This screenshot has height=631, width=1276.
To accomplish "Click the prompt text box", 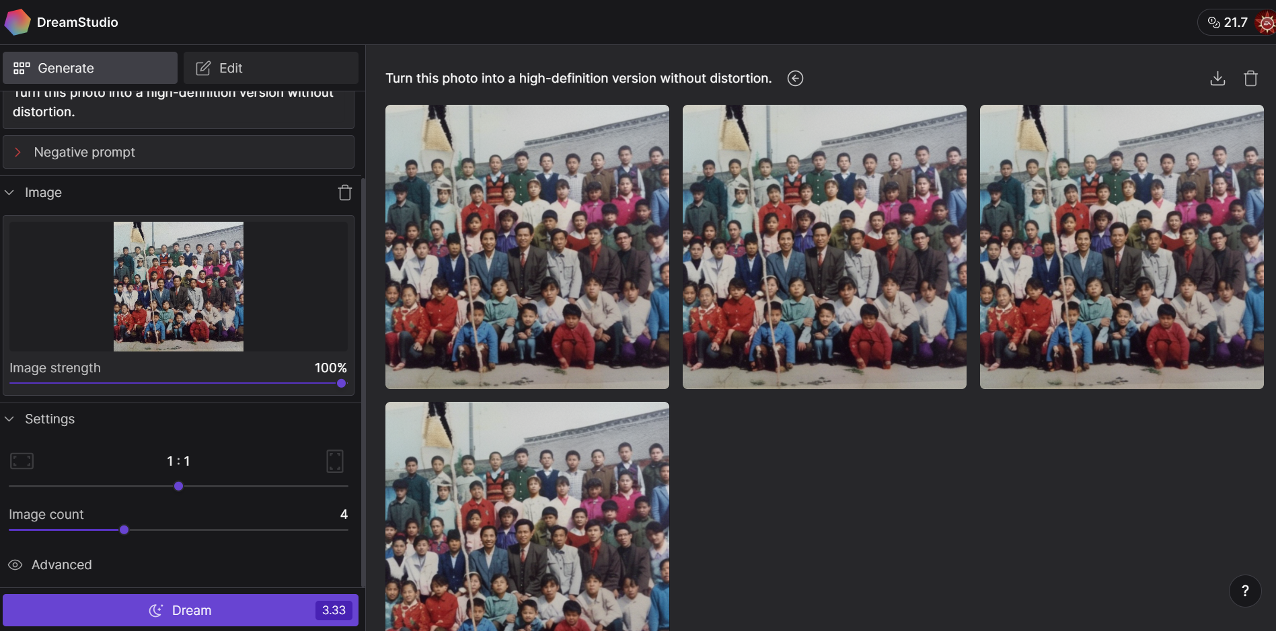I will point(178,109).
